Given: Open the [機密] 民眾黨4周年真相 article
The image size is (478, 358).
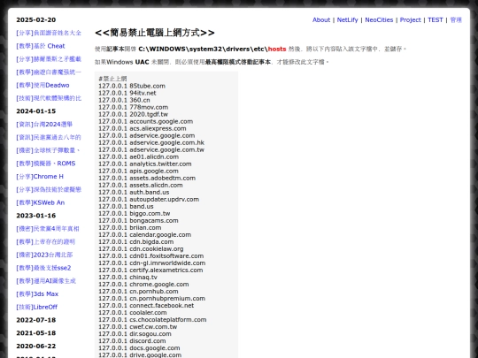Looking at the screenshot, I should coord(48,229).
